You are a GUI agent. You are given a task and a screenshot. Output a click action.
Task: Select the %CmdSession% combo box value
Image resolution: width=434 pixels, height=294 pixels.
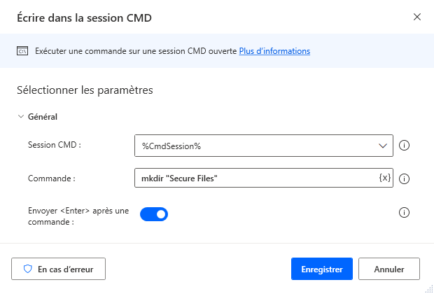252,146
